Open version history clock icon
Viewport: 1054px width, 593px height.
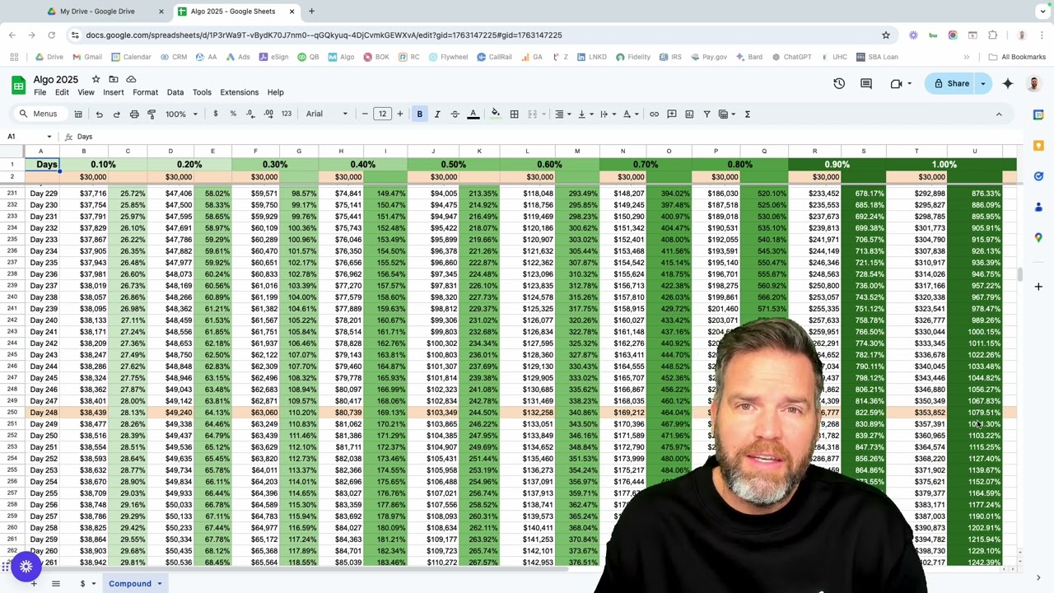(839, 83)
